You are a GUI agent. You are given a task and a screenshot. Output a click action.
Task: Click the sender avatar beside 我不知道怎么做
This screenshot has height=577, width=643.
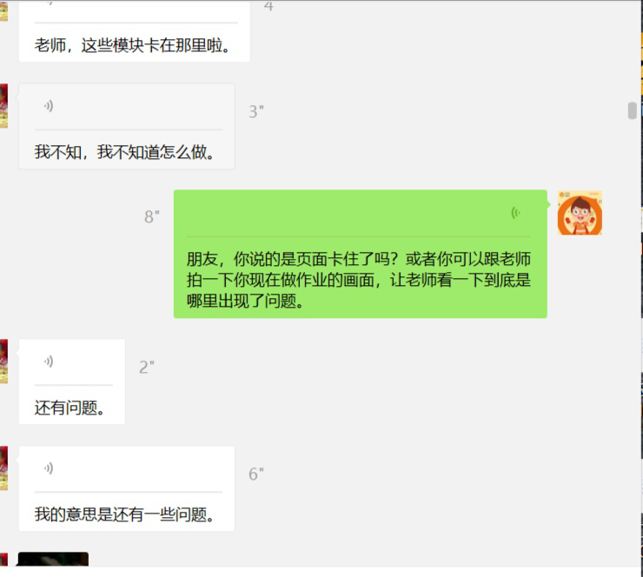[x=3, y=106]
